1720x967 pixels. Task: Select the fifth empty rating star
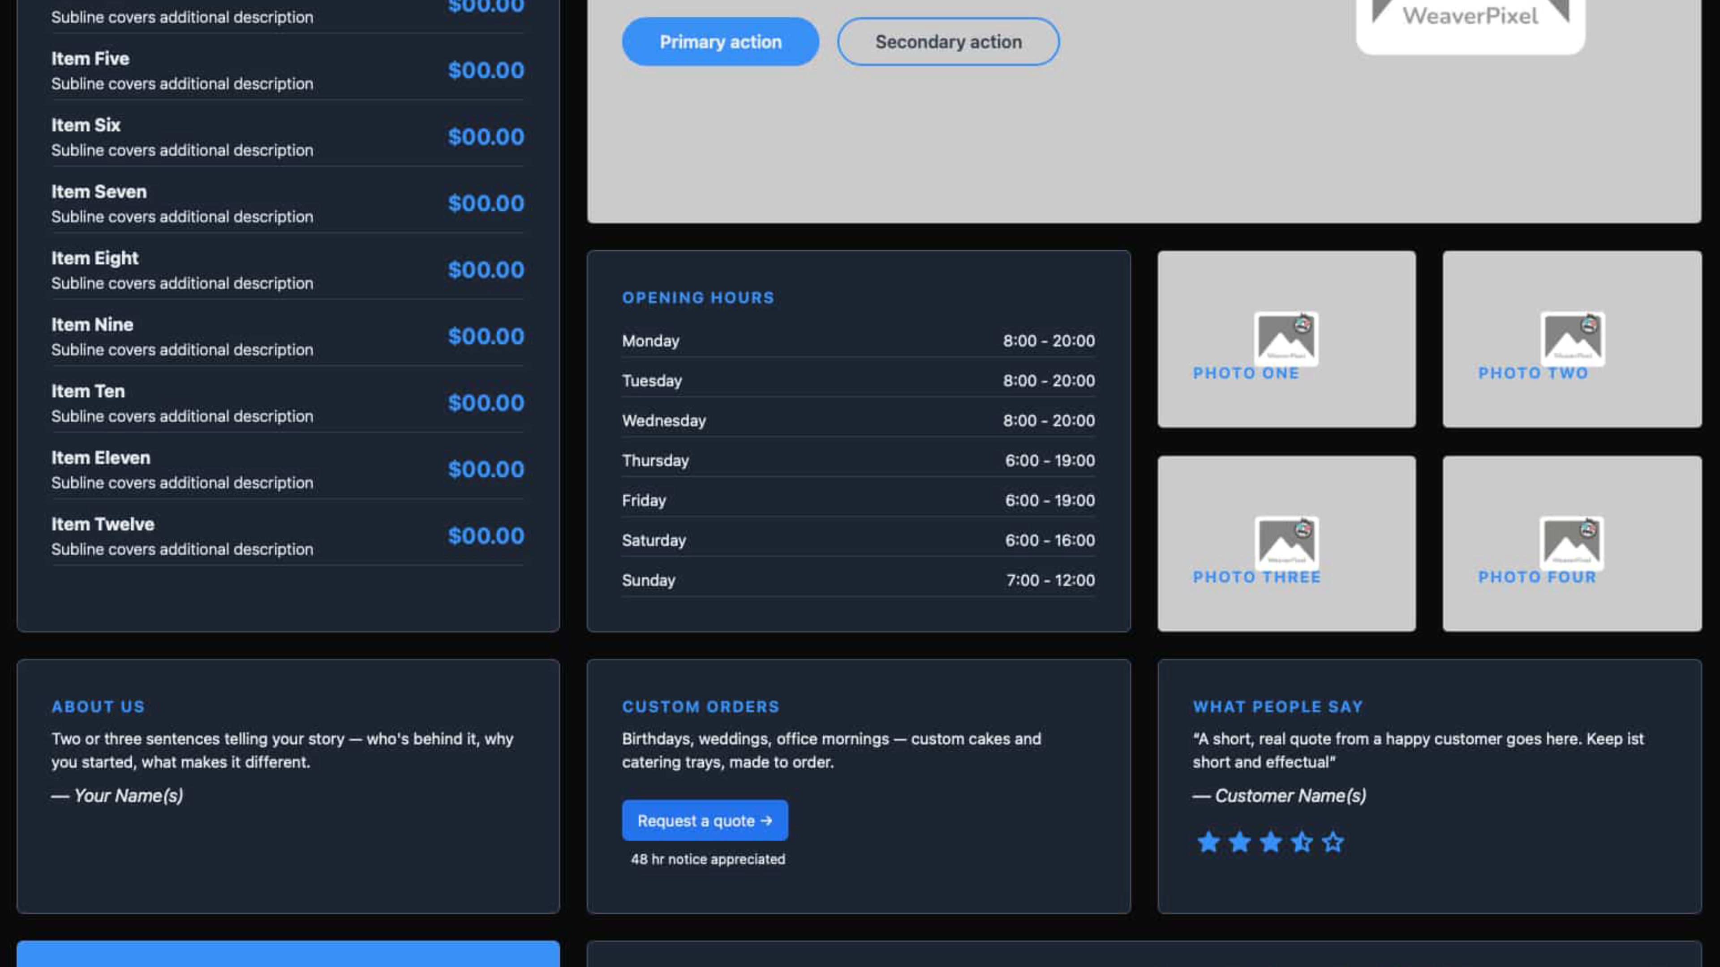click(1333, 842)
